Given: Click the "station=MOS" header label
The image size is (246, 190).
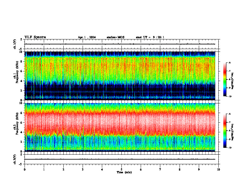Looking at the screenshot, I should [116, 37].
